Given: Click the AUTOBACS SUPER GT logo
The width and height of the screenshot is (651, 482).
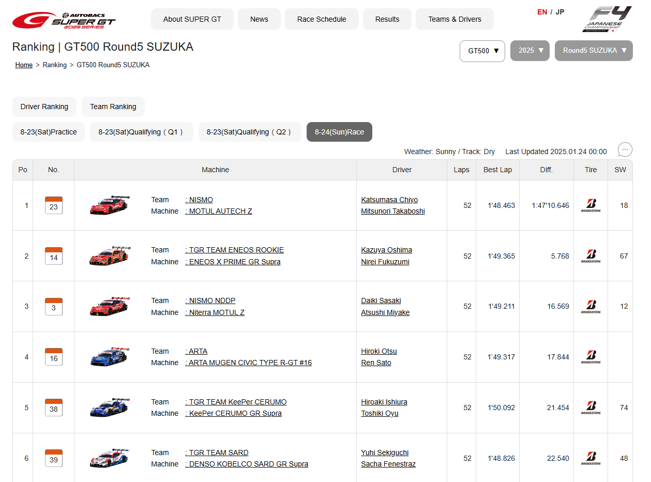Looking at the screenshot, I should [x=64, y=20].
